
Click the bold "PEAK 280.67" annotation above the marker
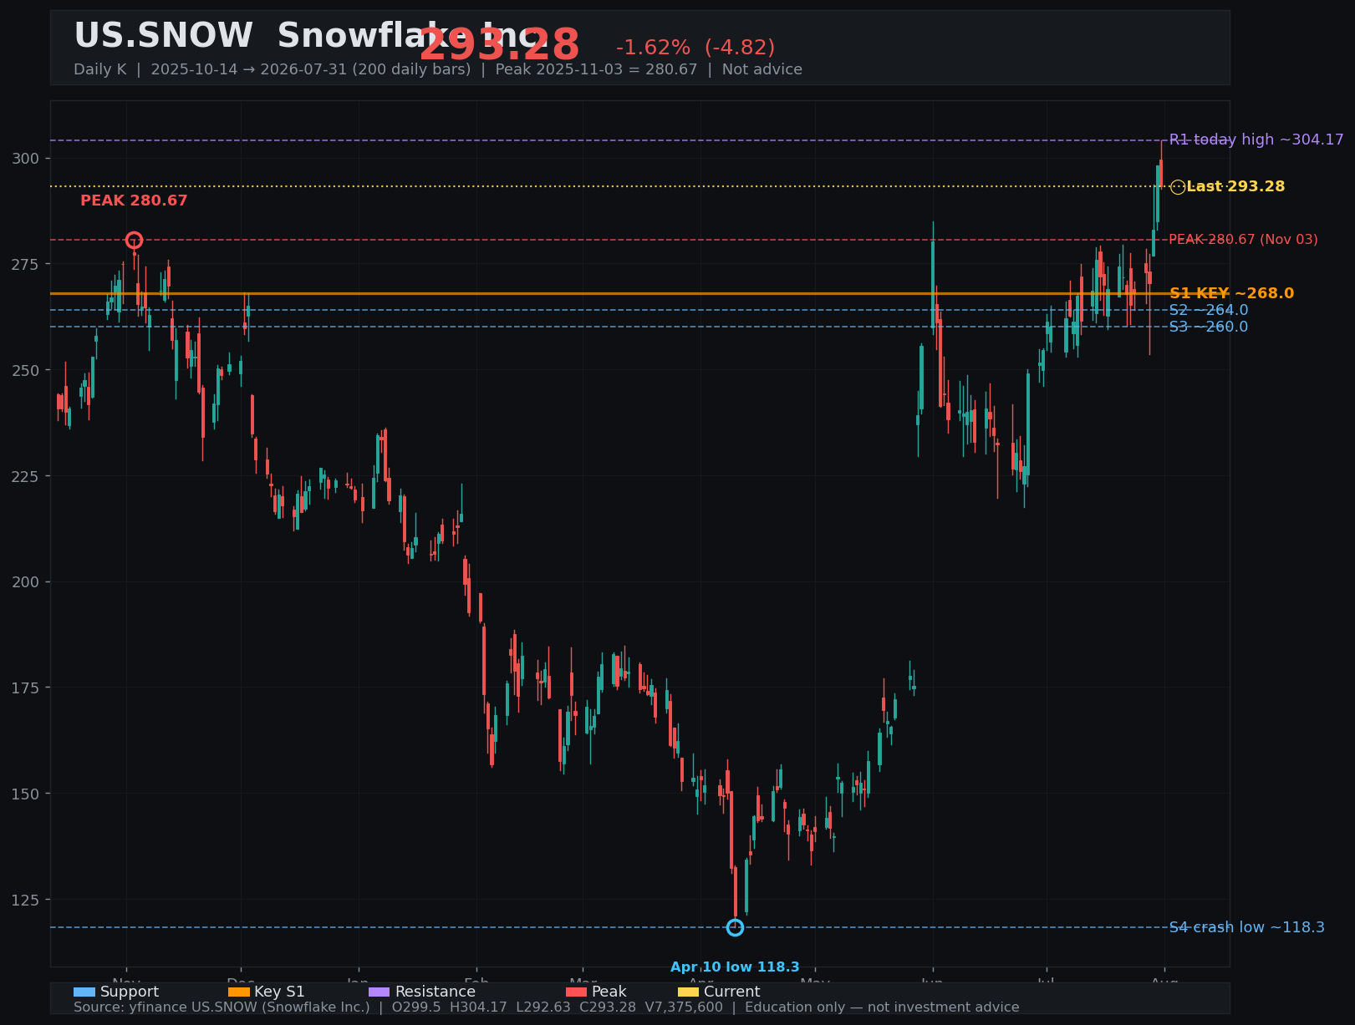pyautogui.click(x=134, y=200)
